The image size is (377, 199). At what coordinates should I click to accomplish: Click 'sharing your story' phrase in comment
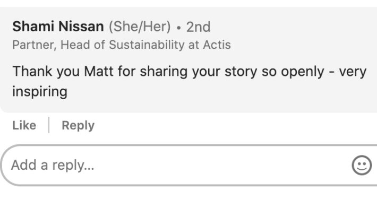pos(199,72)
